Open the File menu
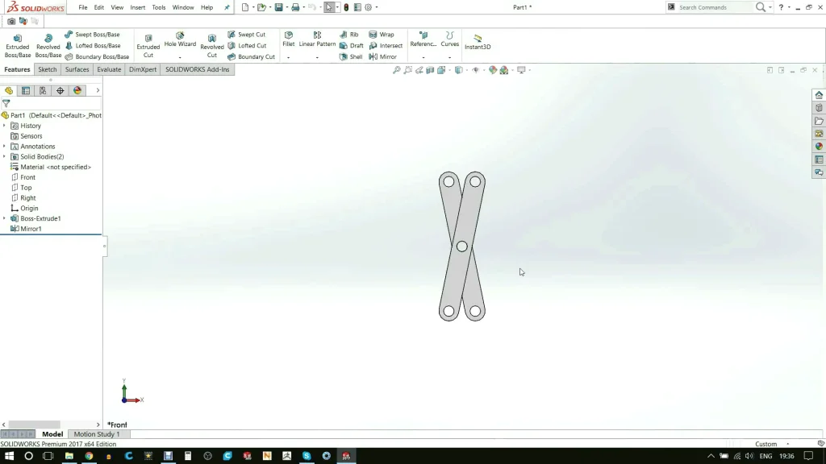 coord(83,7)
